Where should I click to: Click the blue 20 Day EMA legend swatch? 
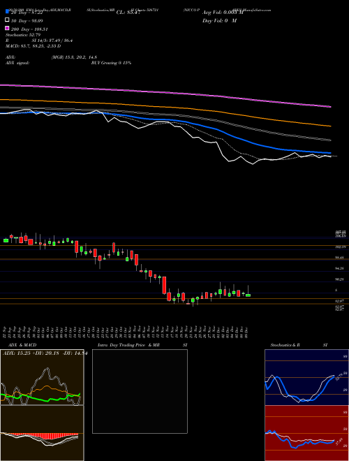(8, 12)
